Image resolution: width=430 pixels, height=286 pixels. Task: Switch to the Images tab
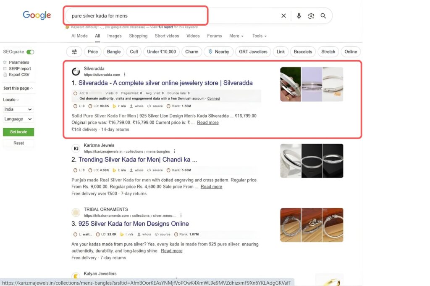click(x=114, y=36)
